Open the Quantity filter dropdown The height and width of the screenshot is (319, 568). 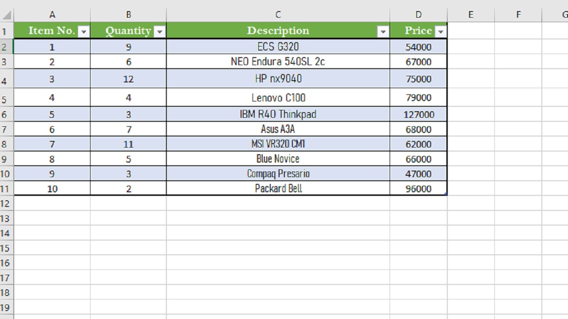click(159, 31)
